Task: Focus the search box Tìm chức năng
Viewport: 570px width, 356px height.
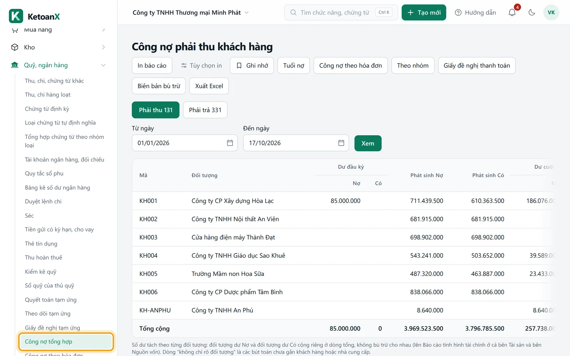Action: pos(341,12)
